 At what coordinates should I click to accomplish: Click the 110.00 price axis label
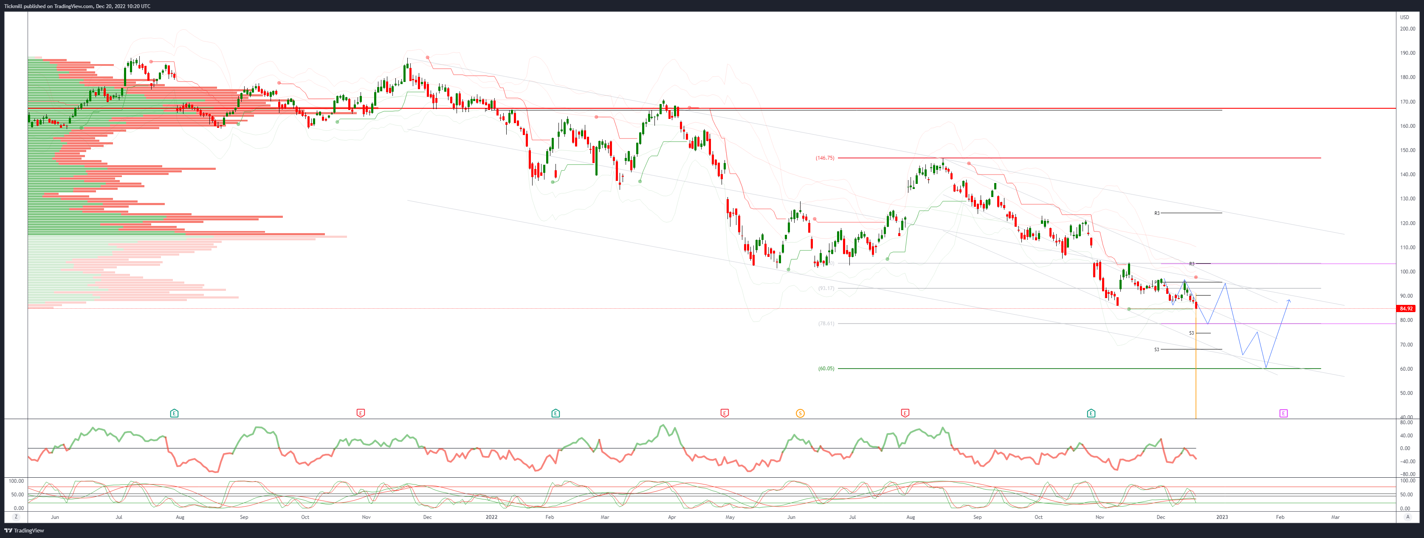[x=1407, y=247]
